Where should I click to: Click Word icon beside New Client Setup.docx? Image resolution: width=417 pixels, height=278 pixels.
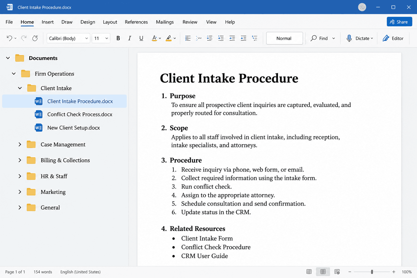pos(39,128)
